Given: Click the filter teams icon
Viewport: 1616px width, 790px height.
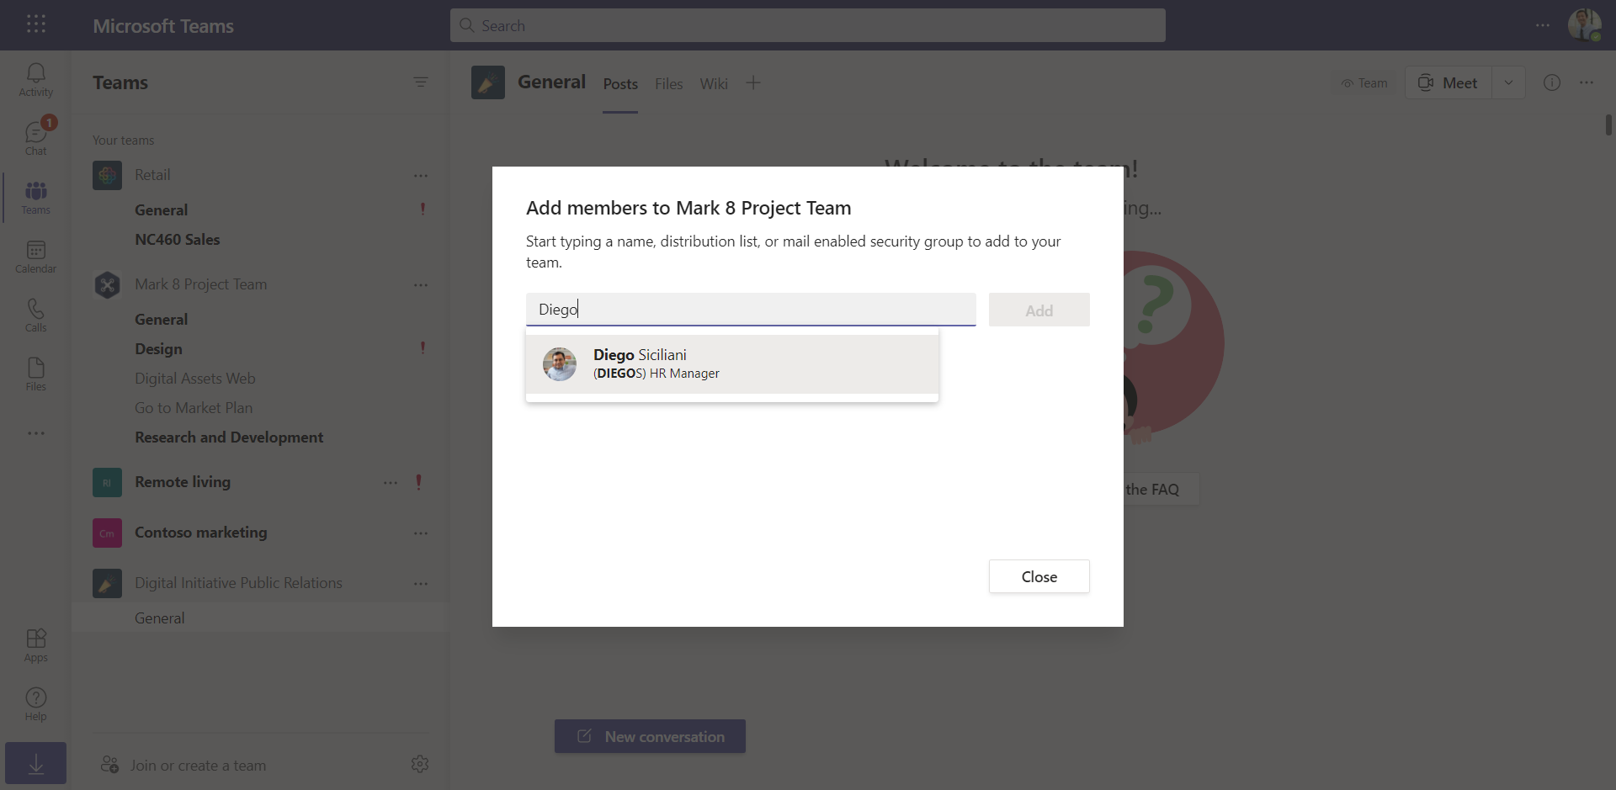Looking at the screenshot, I should [x=421, y=82].
